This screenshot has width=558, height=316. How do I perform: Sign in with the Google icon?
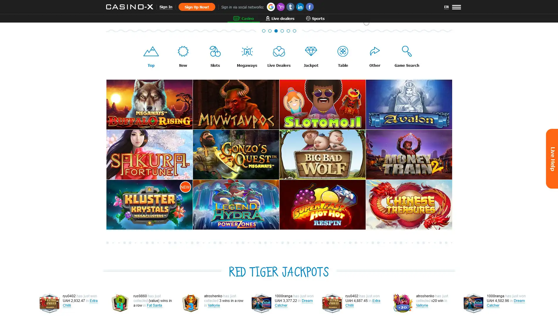pos(271,7)
